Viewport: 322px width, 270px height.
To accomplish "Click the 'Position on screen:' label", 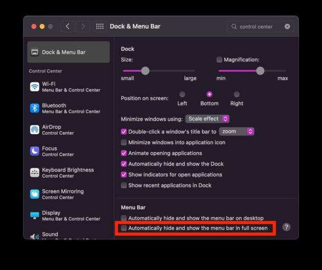I will pyautogui.click(x=145, y=98).
